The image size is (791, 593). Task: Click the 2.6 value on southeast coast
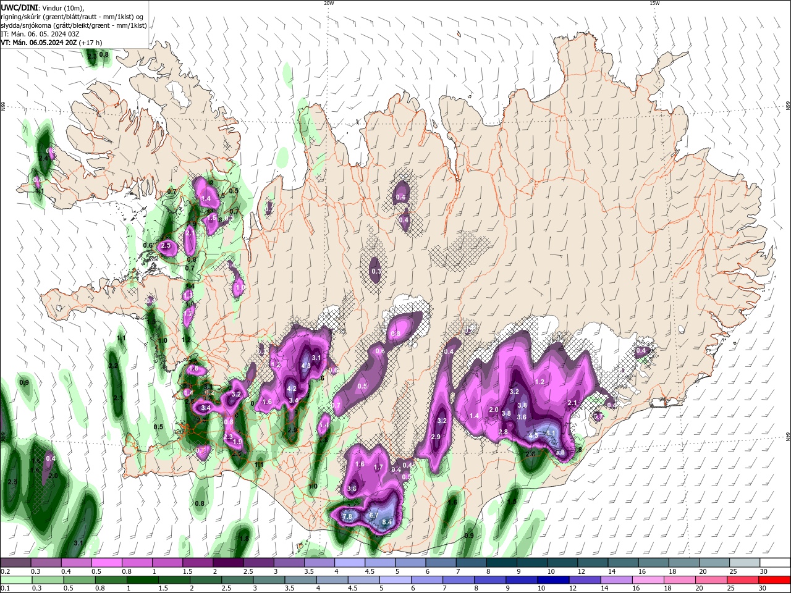[530, 454]
